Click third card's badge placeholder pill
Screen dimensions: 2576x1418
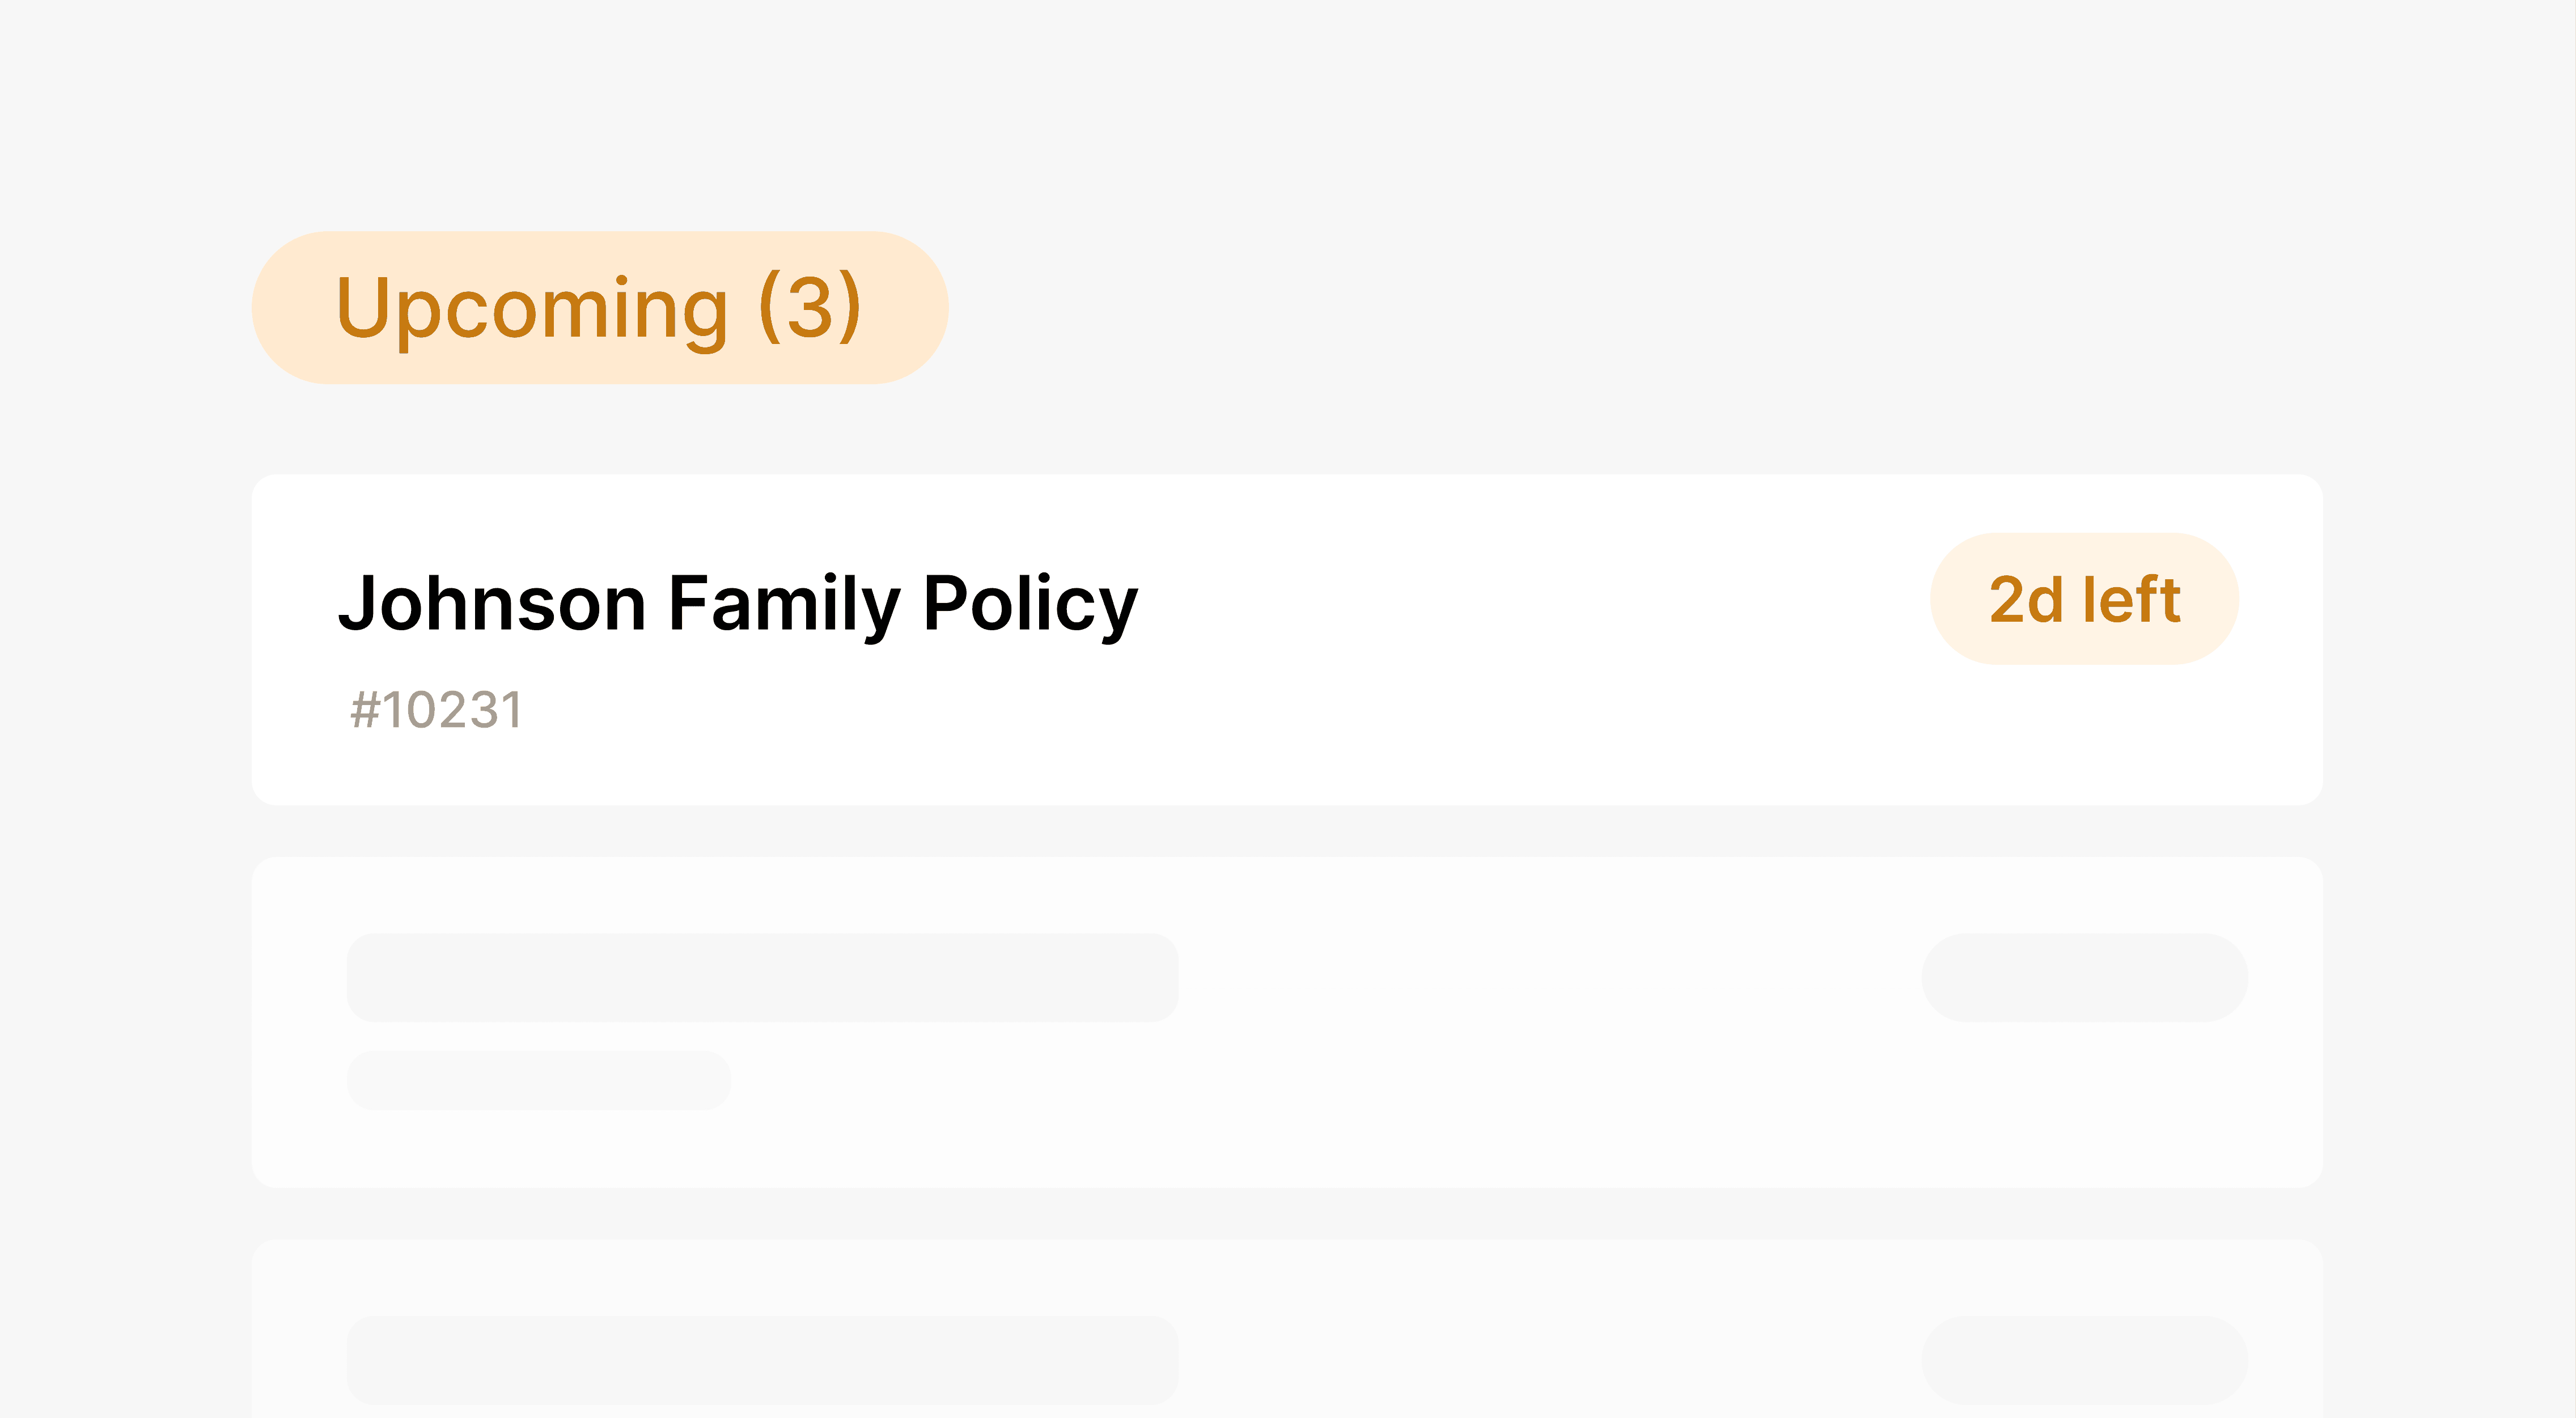click(2084, 1360)
